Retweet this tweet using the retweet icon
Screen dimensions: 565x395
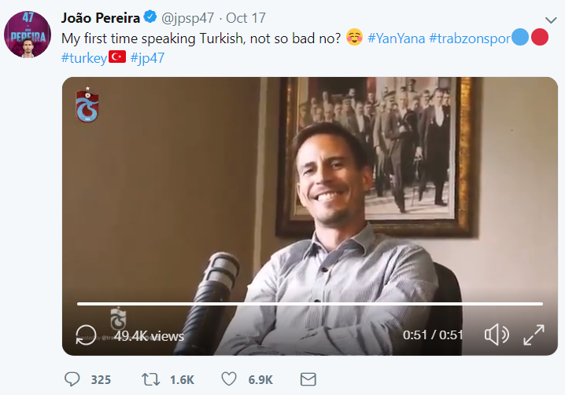[x=150, y=379]
